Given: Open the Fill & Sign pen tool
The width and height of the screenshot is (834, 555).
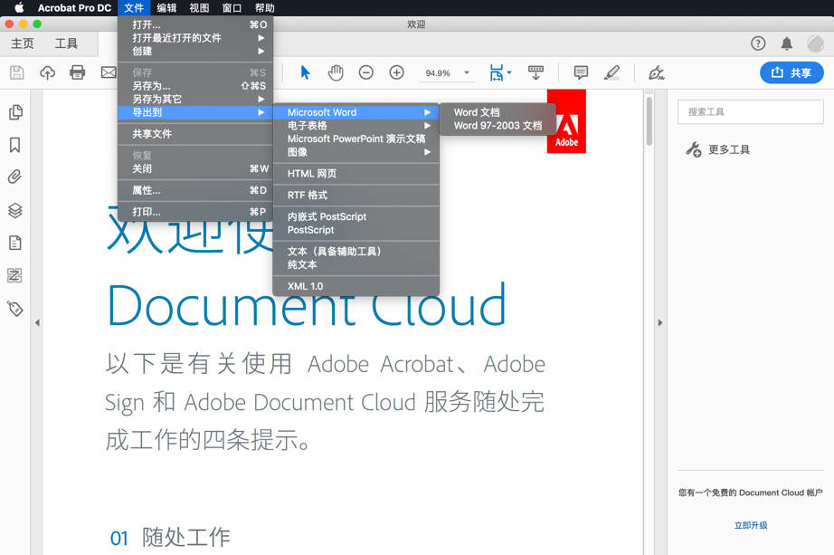Looking at the screenshot, I should pyautogui.click(x=656, y=72).
